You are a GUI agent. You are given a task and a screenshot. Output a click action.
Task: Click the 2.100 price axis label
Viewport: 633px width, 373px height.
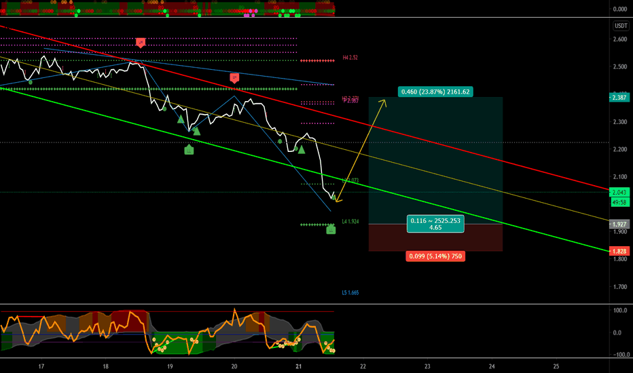click(619, 176)
